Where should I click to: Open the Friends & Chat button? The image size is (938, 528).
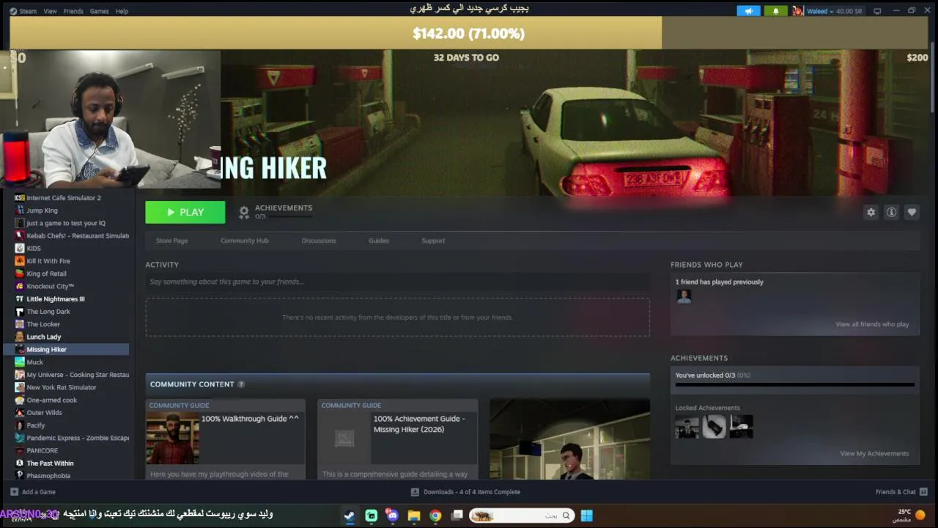click(x=902, y=492)
